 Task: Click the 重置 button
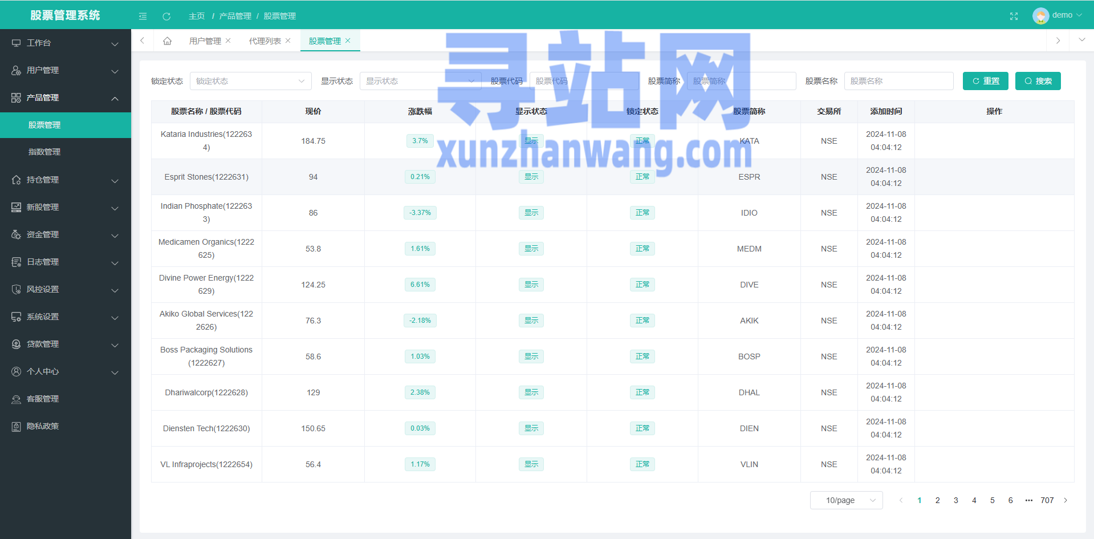(985, 81)
